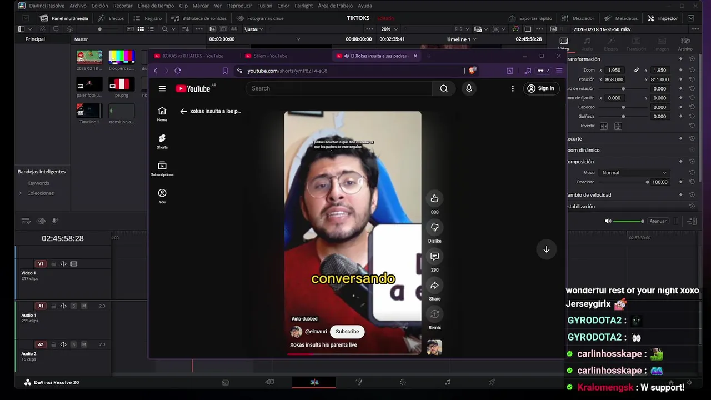Open the Color page at bottom
Image resolution: width=711 pixels, height=400 pixels.
click(403, 382)
